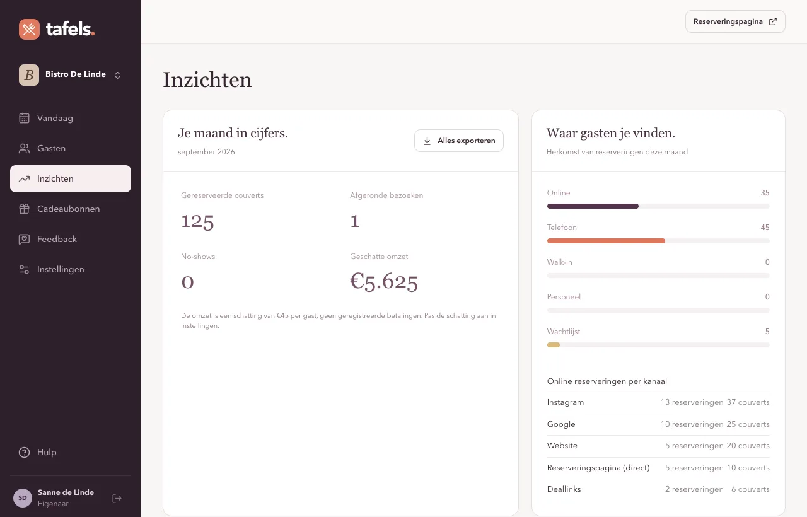Viewport: 807px width, 517px height.
Task: Click the SD user avatar
Action: (23, 498)
